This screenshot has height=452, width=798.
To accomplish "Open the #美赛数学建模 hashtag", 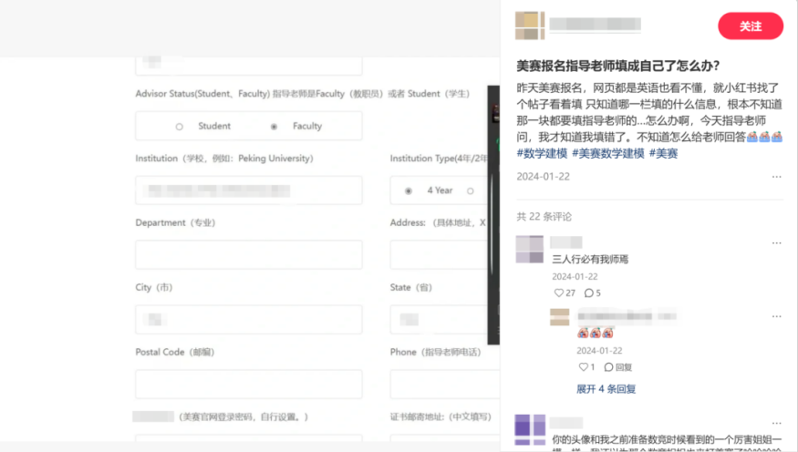I will 608,153.
